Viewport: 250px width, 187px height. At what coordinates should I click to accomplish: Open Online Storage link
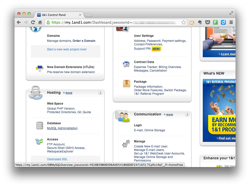point(155,130)
